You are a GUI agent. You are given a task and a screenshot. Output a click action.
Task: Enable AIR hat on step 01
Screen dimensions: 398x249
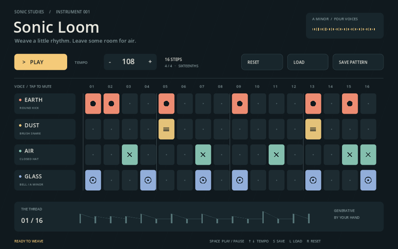[93, 155]
